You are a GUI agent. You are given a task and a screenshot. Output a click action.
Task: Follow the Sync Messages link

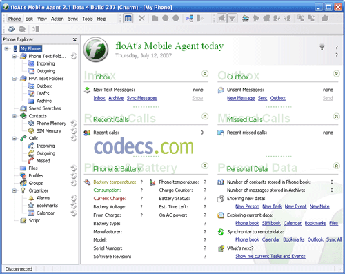click(x=142, y=98)
